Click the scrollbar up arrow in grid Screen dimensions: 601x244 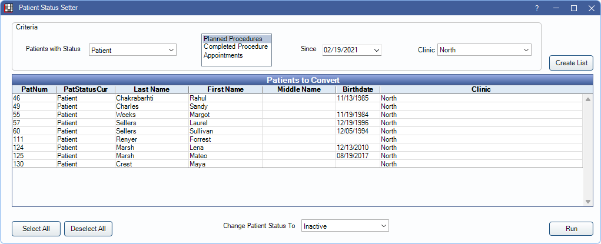tap(588, 99)
